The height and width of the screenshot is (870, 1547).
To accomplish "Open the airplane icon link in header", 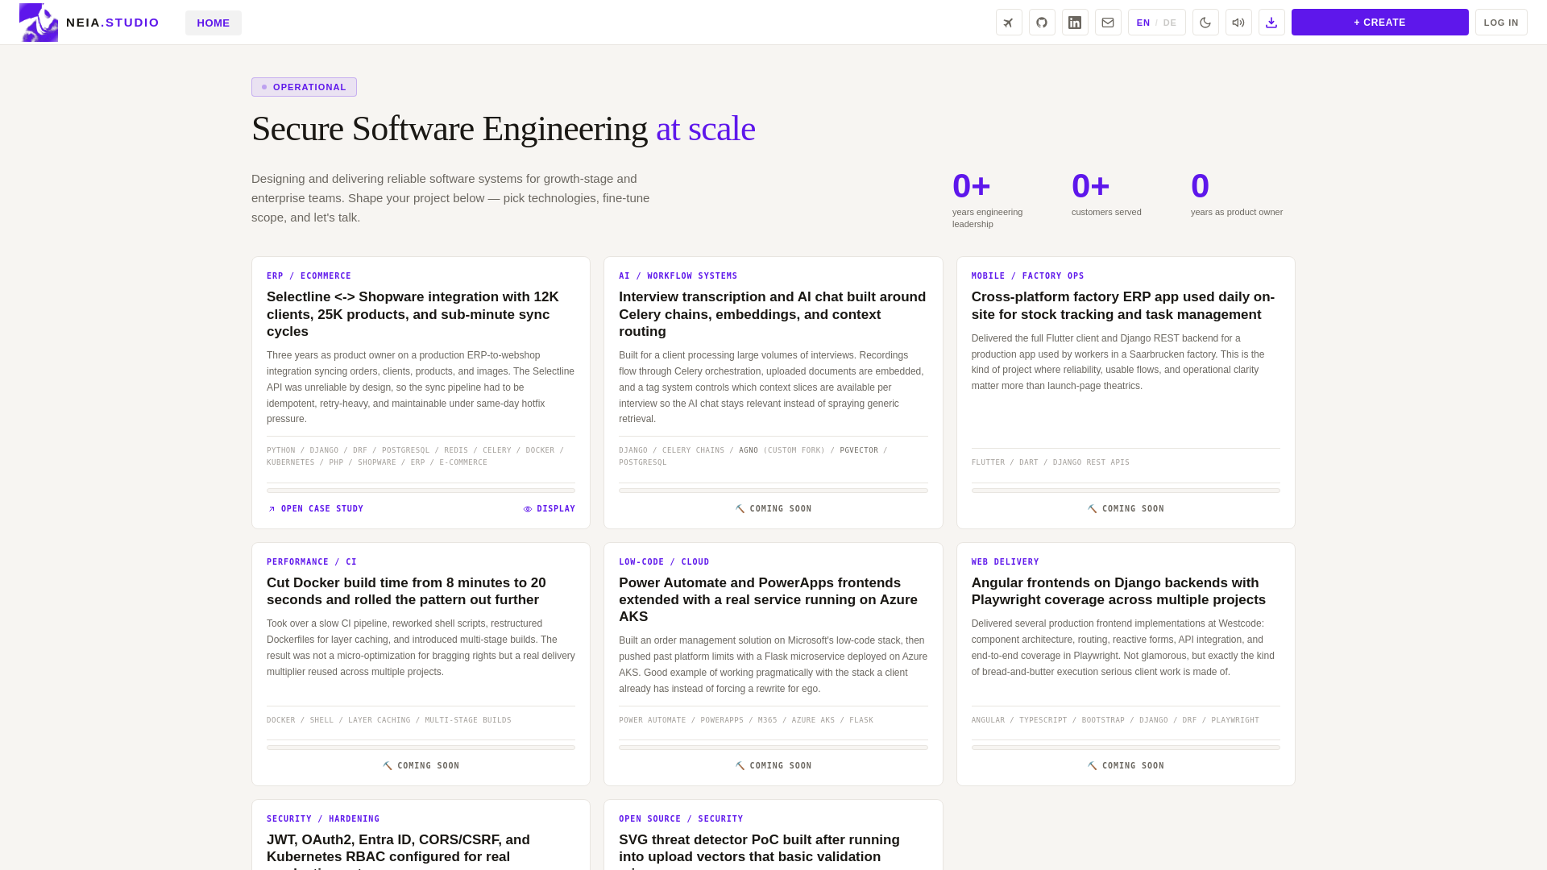I will click(x=1009, y=23).
